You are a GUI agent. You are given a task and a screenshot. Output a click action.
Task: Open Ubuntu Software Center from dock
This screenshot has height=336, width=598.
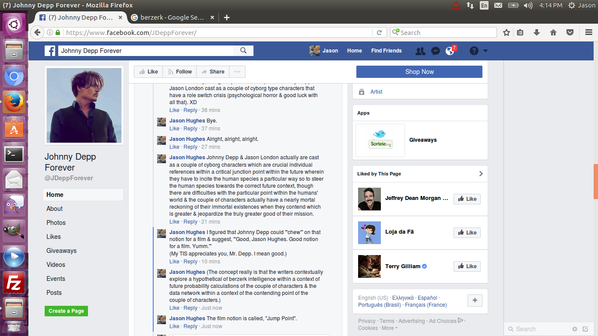coord(14,128)
